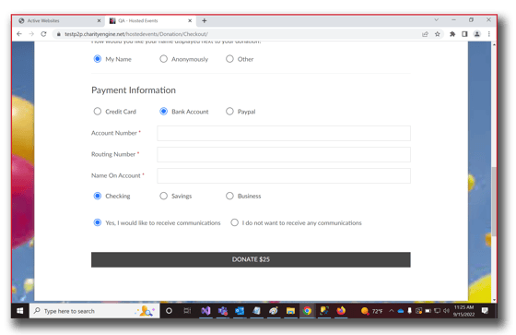Open Outlook from taskbar
516x335 pixels.
tap(240, 311)
